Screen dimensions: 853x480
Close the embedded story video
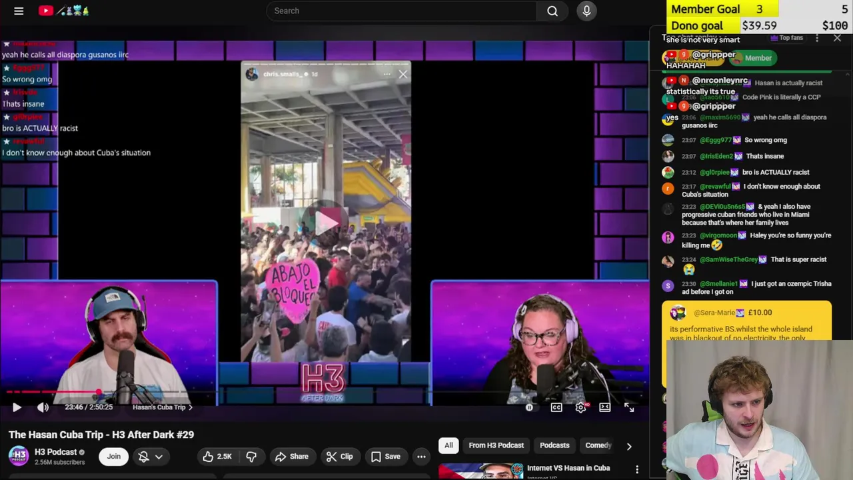[403, 75]
